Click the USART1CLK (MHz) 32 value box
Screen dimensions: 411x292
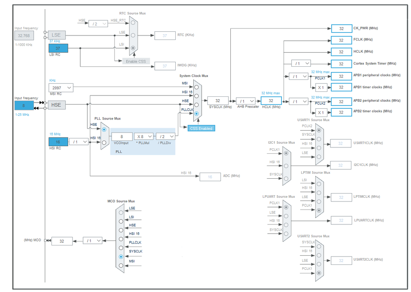pos(341,143)
